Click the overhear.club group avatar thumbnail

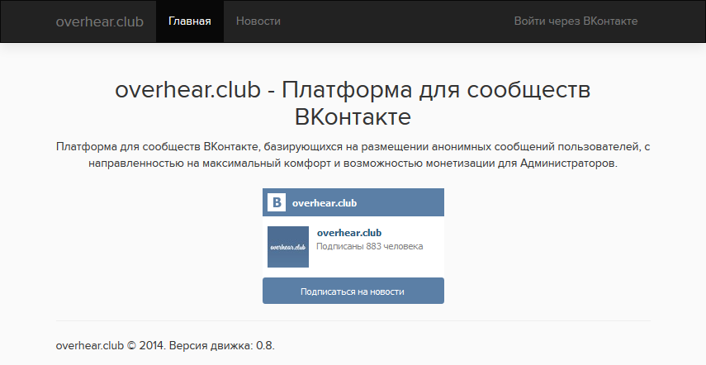click(x=288, y=247)
